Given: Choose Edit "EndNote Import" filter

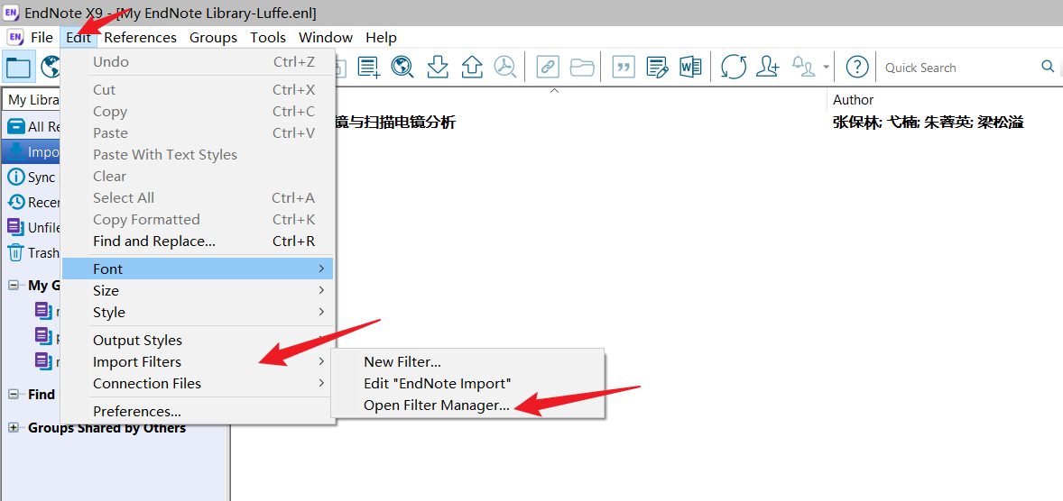Looking at the screenshot, I should coord(467,384).
